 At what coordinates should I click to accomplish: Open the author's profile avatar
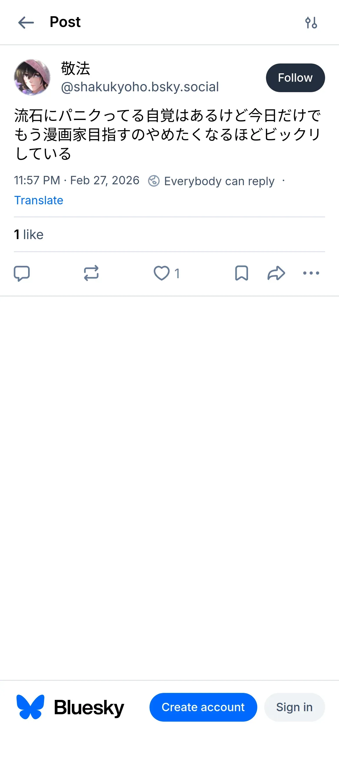tap(32, 77)
